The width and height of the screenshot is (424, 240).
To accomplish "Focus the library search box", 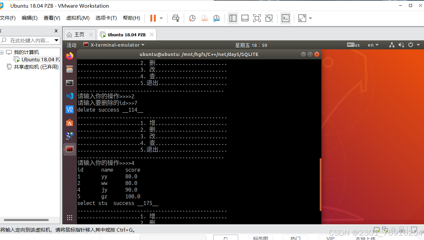I will click(27, 40).
